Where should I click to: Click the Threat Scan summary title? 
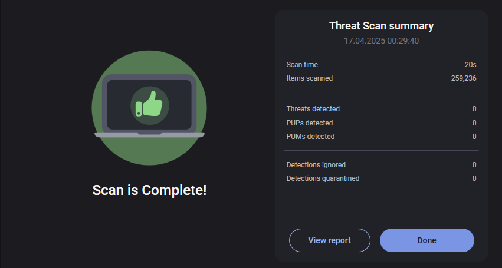[381, 26]
